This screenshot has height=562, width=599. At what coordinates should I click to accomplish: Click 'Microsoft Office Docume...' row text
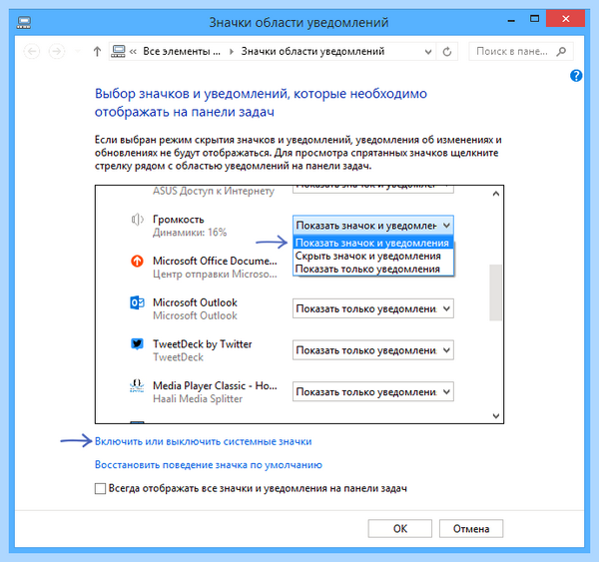215,261
